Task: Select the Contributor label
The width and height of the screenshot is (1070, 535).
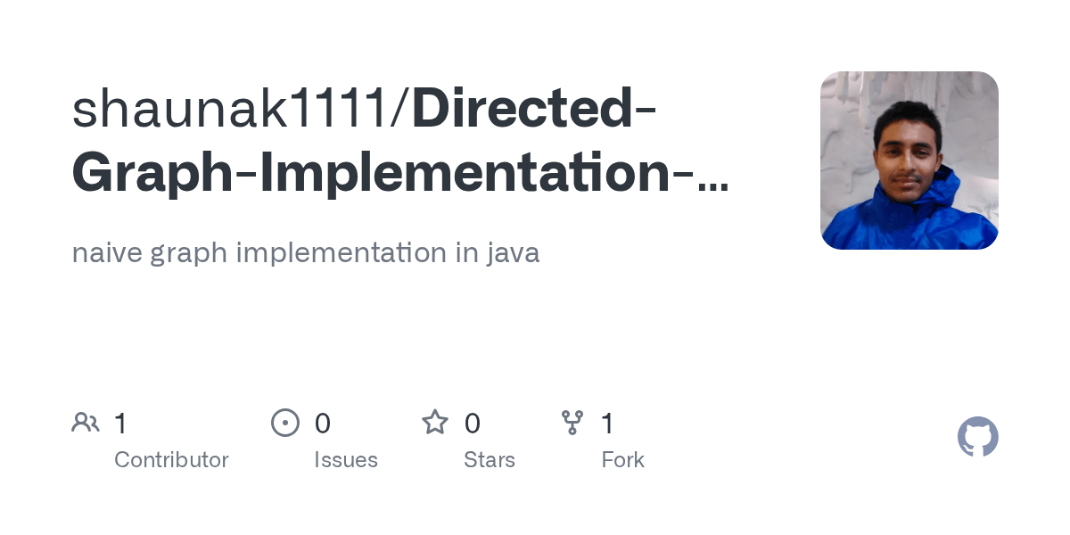Action: click(171, 460)
